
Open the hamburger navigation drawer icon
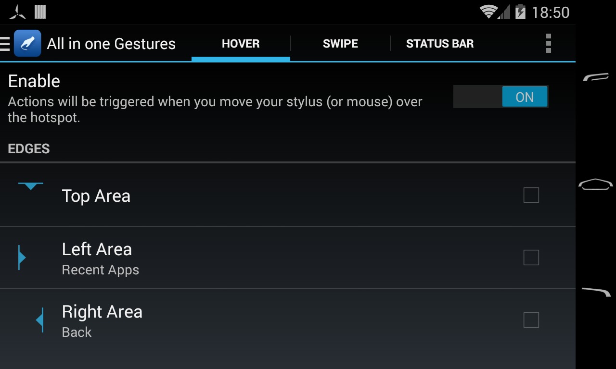tap(5, 44)
